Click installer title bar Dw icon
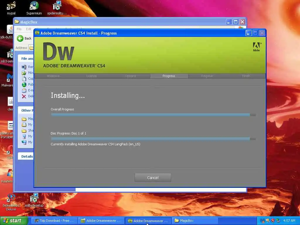Image resolution: width=300 pixels, height=225 pixels. point(37,33)
